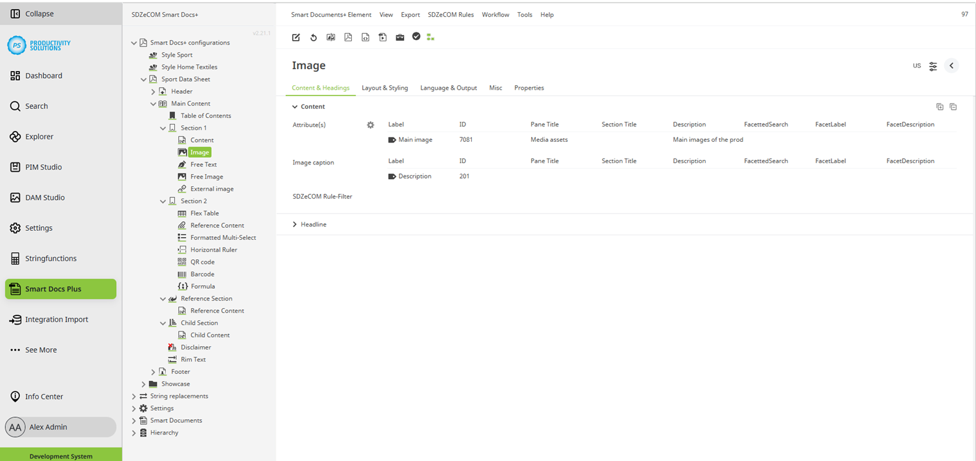
Task: Select the Content & Headings tab
Action: pos(321,88)
